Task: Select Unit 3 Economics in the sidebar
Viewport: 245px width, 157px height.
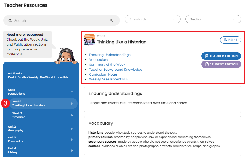Action: click(41, 140)
